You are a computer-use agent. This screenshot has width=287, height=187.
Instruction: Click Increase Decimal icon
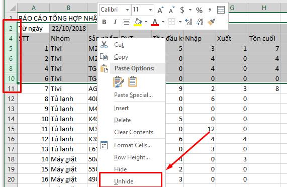(x=188, y=22)
